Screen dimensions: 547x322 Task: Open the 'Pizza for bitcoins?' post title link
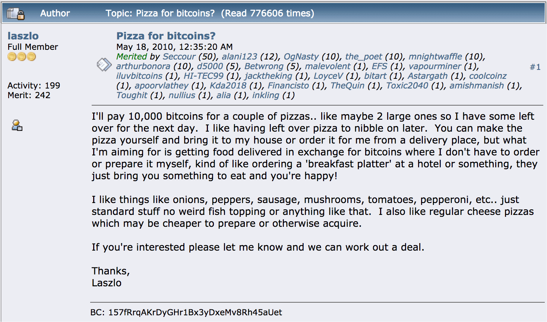[x=166, y=36]
